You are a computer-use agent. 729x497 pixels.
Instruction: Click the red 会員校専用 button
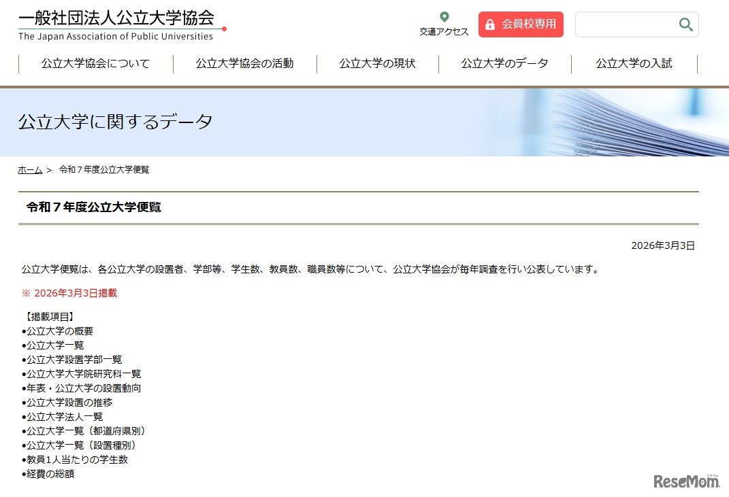pyautogui.click(x=521, y=24)
